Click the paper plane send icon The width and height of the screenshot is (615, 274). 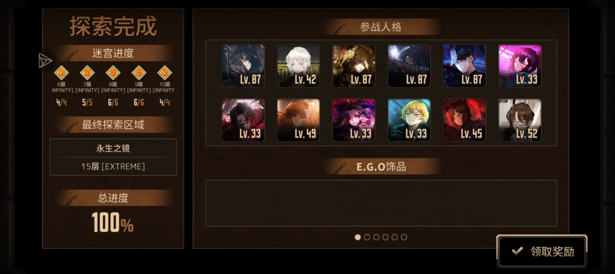tap(45, 61)
